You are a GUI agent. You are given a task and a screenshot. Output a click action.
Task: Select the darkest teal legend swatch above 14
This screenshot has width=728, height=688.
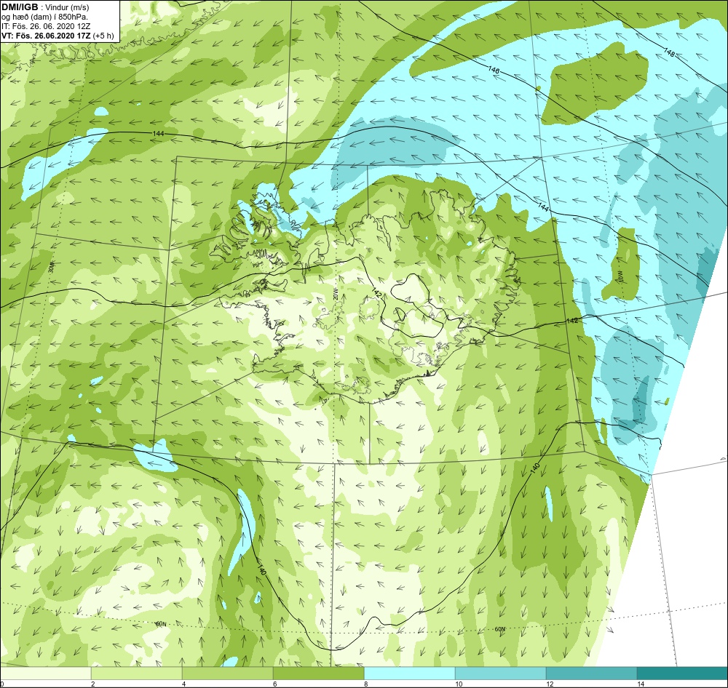[683, 673]
